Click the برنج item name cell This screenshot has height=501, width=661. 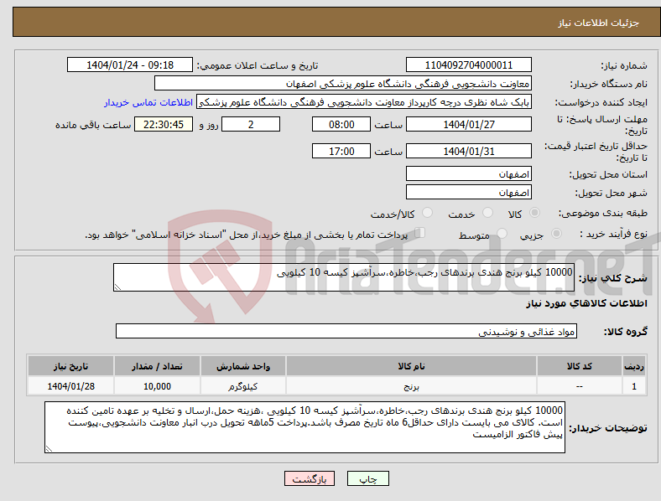(411, 386)
